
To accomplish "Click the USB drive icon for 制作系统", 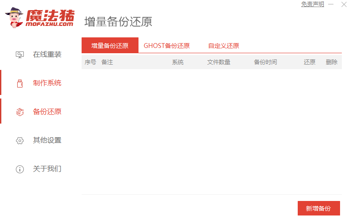I will click(20, 84).
